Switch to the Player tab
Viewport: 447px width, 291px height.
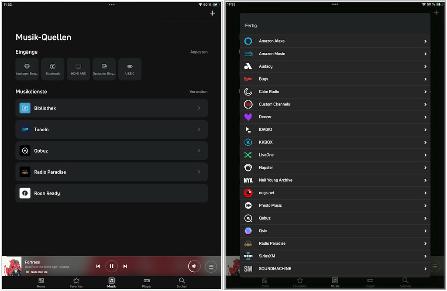(x=147, y=283)
